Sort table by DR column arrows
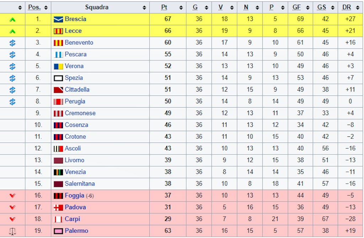364x238 pixels. click(x=358, y=7)
